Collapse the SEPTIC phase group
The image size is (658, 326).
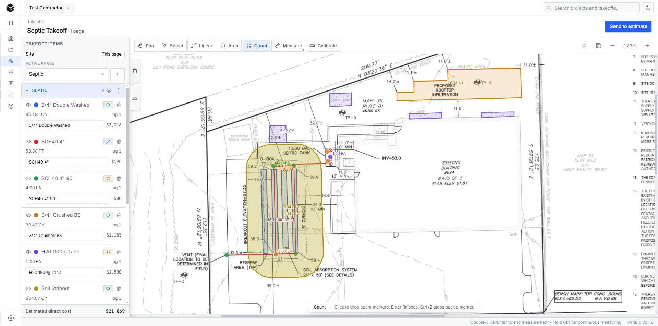pyautogui.click(x=27, y=91)
